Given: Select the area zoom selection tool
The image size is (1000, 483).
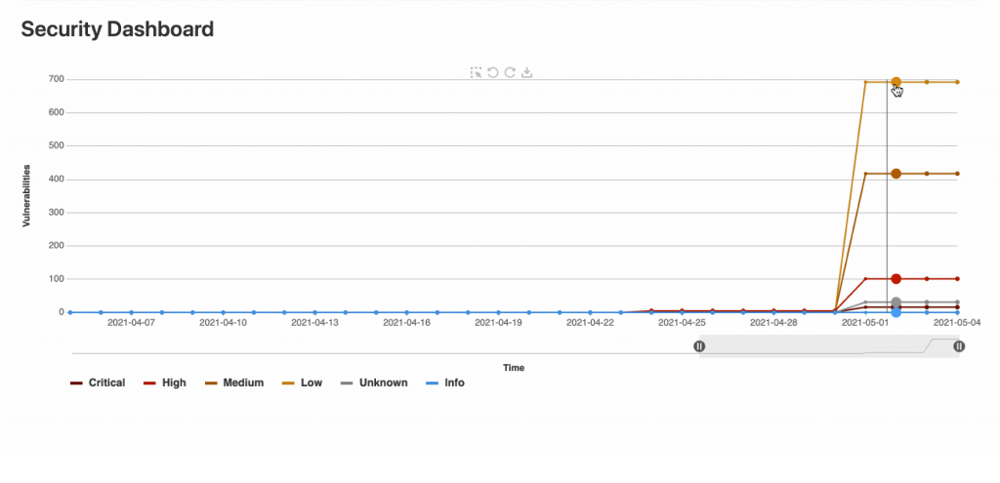Looking at the screenshot, I should (476, 72).
